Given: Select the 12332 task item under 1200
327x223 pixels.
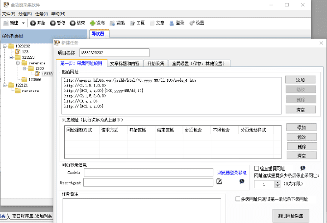Looking at the screenshot, I should [44, 74].
